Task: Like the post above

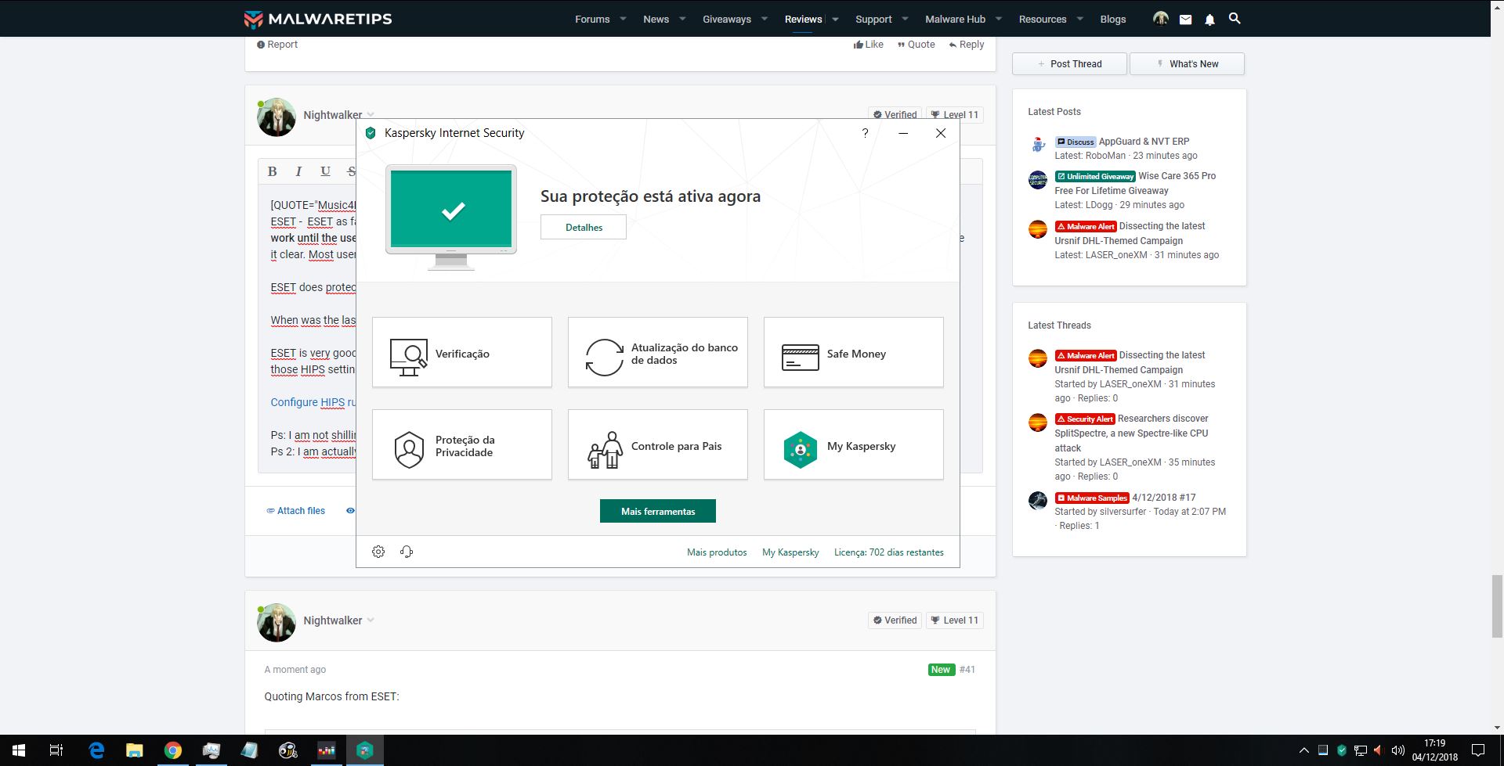Action: [869, 45]
